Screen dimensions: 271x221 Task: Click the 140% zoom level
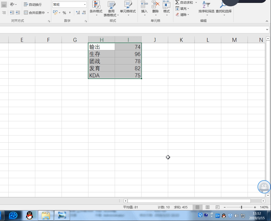[264, 207]
